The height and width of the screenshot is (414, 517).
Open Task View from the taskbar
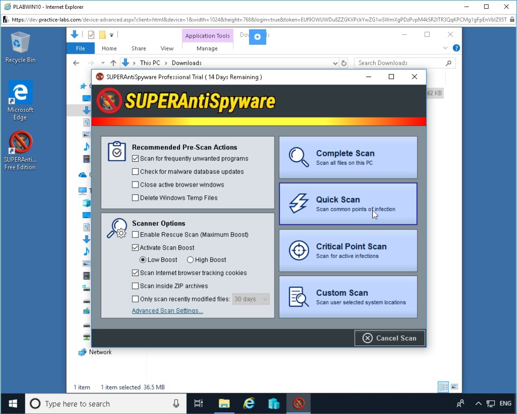[x=199, y=403]
